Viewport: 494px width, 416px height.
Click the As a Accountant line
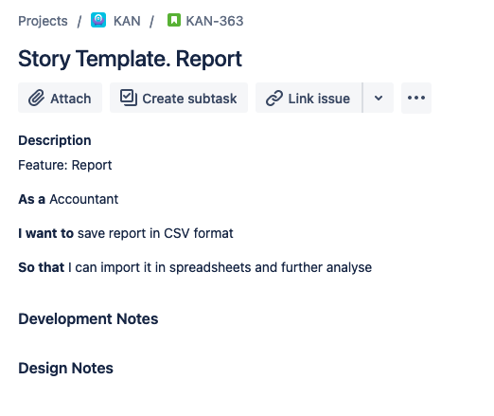68,199
